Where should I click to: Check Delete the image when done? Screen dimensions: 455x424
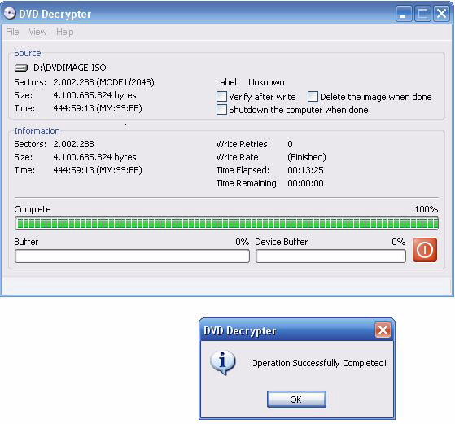pos(313,97)
